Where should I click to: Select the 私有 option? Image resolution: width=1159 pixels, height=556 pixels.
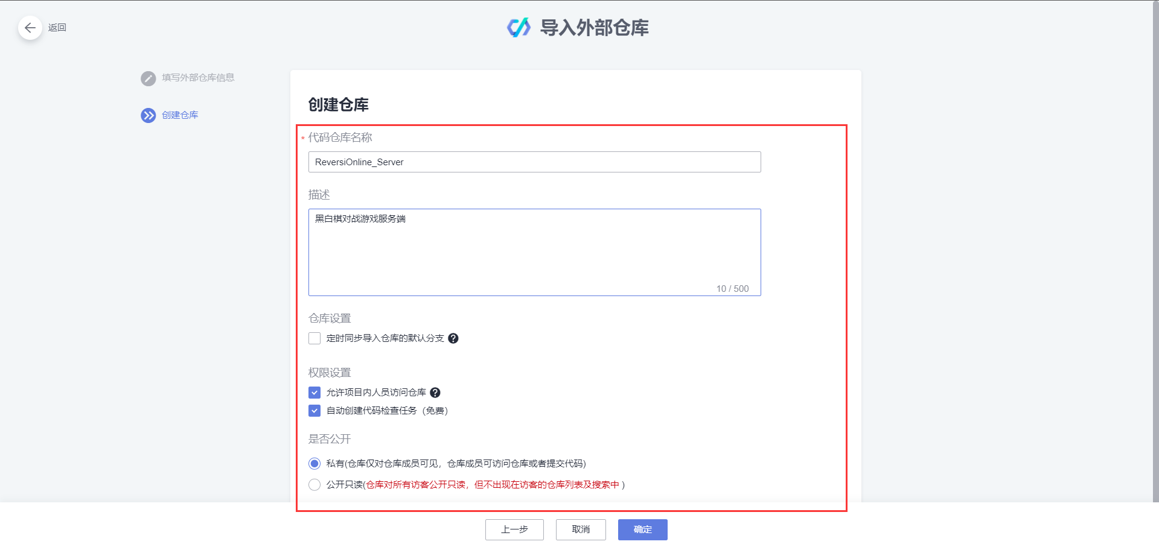coord(314,463)
